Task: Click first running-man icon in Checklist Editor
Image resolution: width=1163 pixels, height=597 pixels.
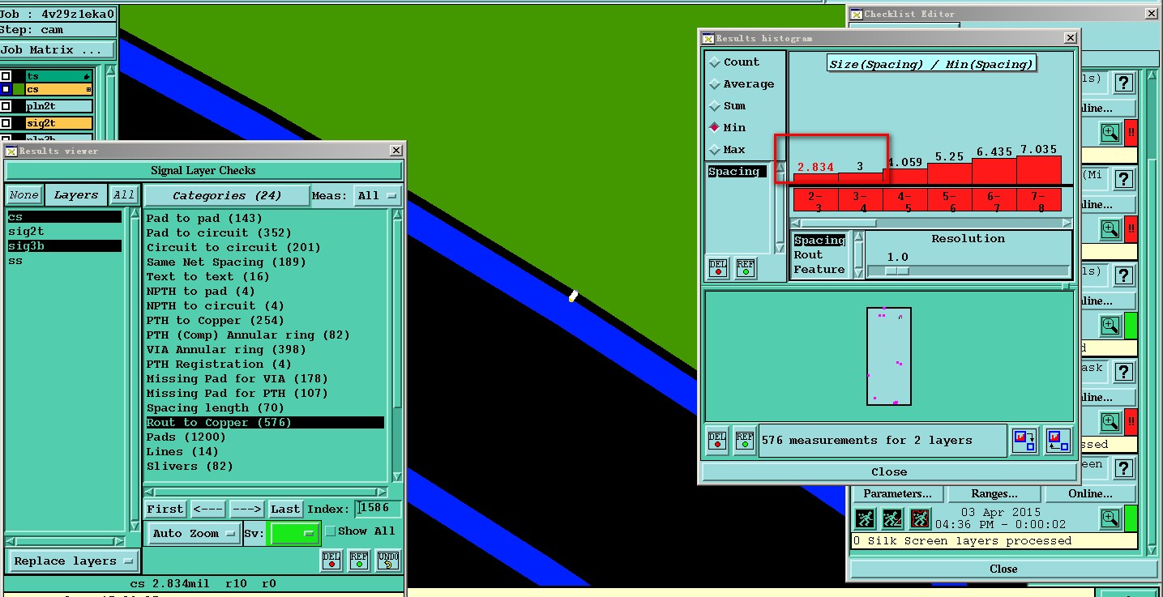Action: [865, 518]
